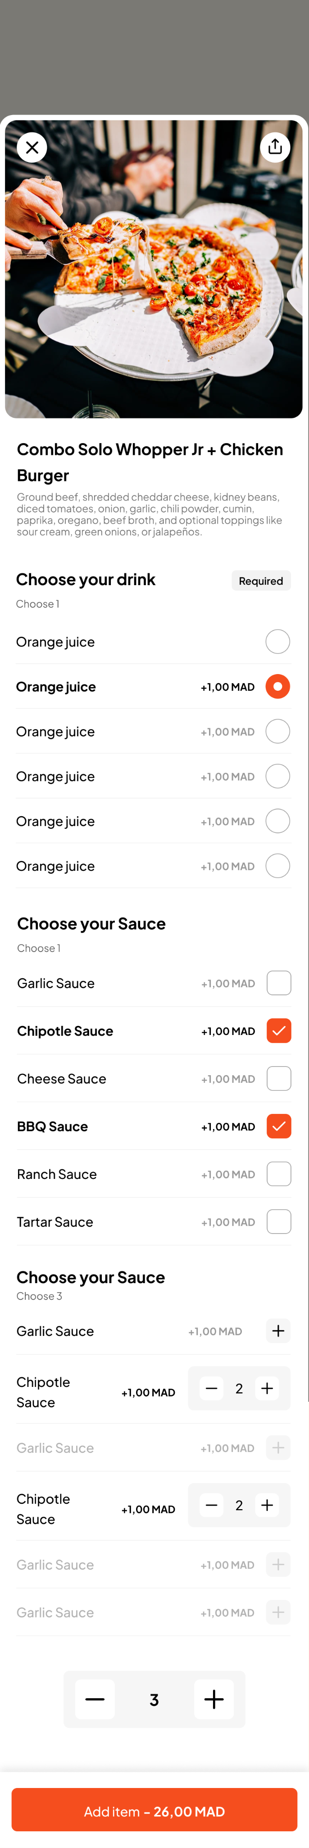Enable the Cheese Sauce checkbox
Image resolution: width=309 pixels, height=1848 pixels.
278,1078
